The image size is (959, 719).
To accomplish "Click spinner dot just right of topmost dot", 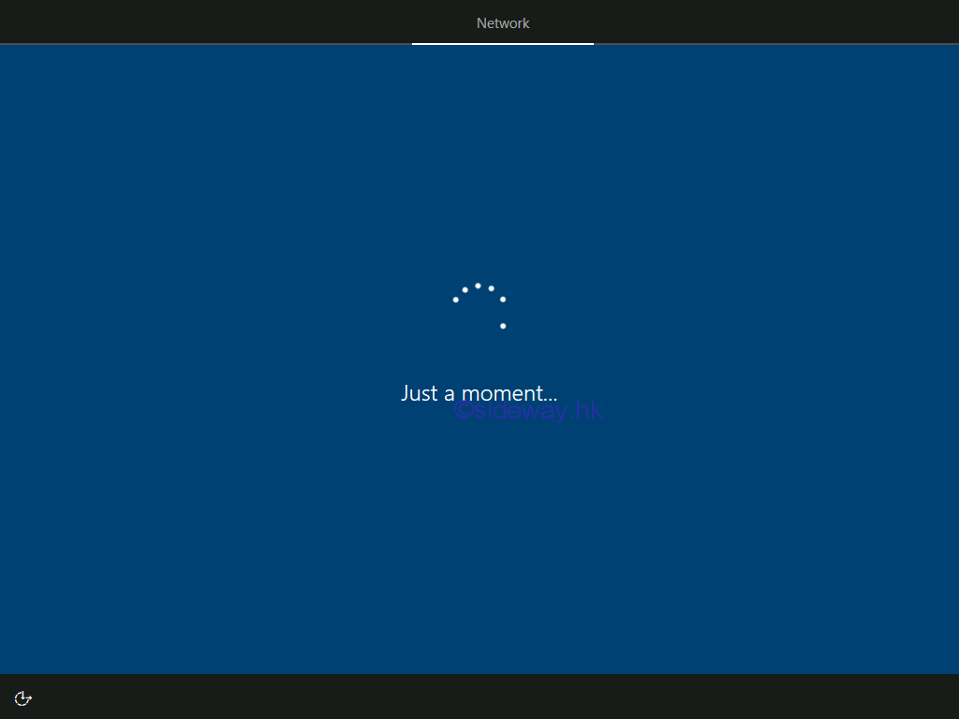I will click(491, 288).
